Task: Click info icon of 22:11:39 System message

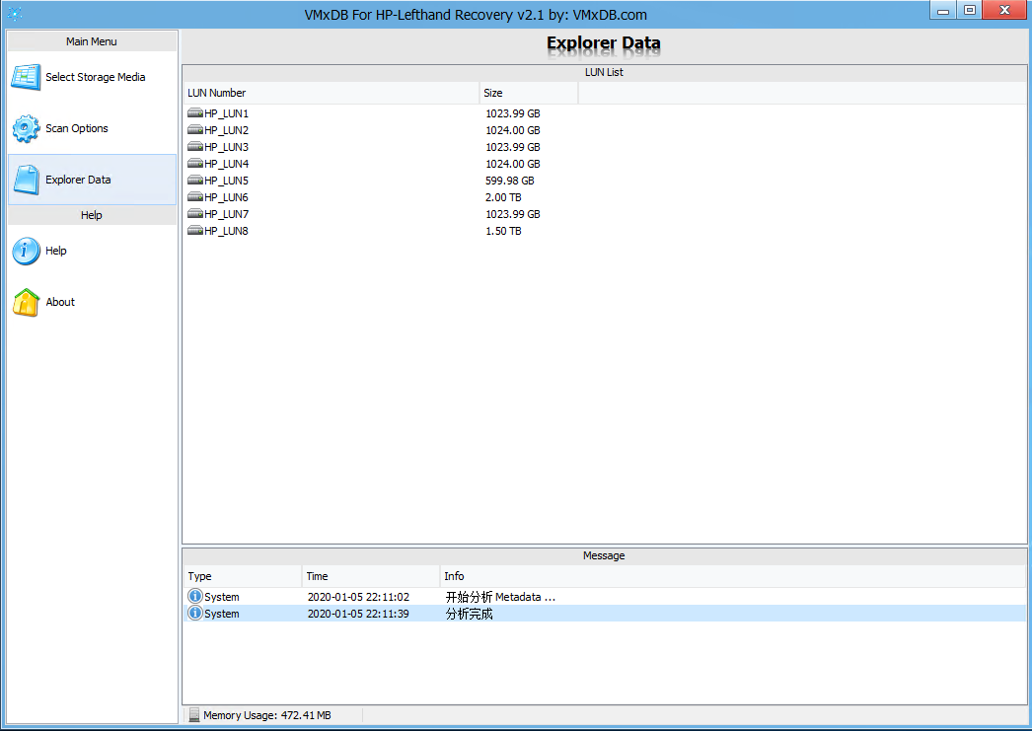Action: click(194, 614)
